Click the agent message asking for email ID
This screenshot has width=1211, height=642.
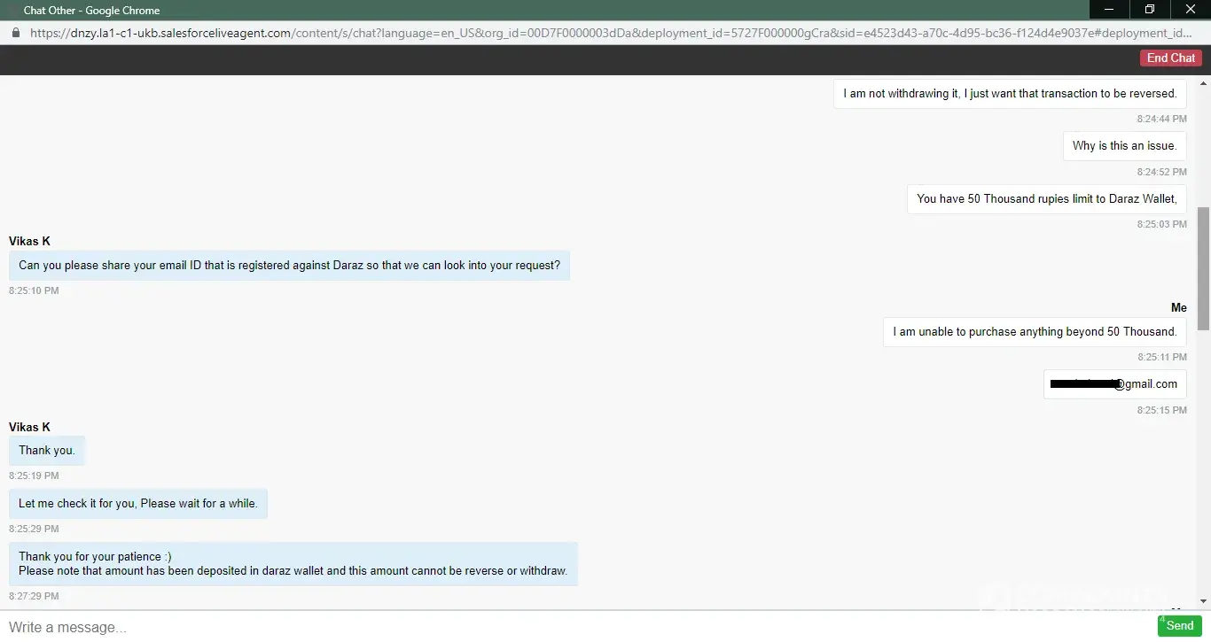tap(289, 266)
